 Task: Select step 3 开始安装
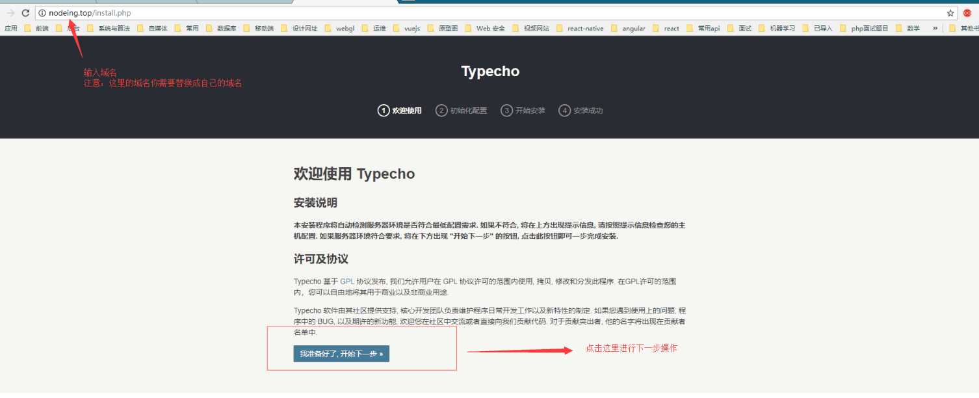click(523, 111)
